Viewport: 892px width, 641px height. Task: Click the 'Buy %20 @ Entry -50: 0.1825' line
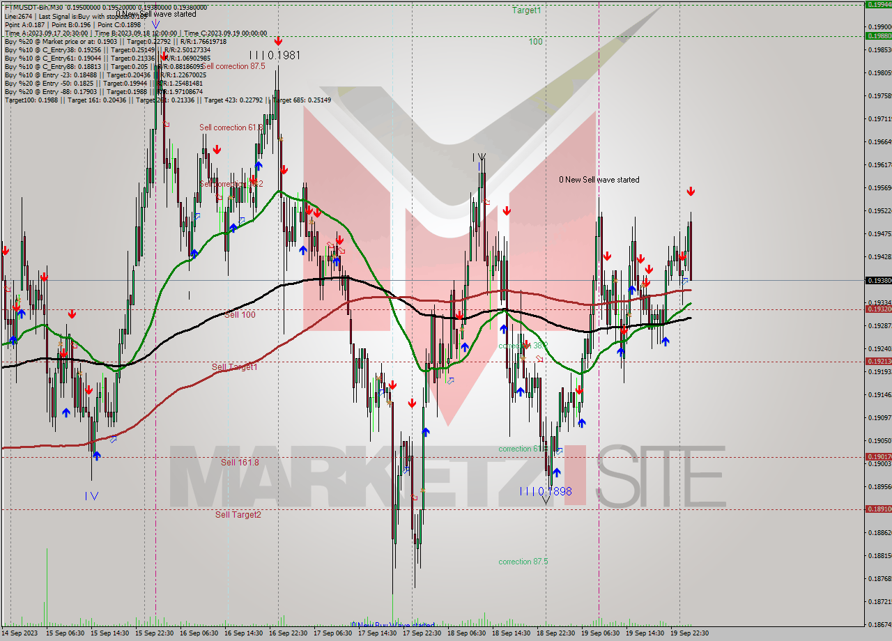tap(104, 83)
